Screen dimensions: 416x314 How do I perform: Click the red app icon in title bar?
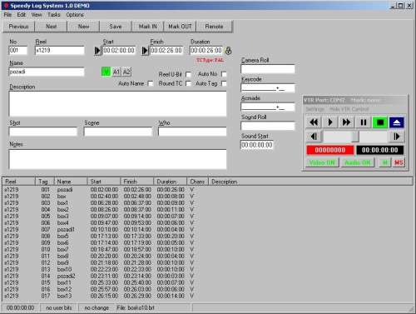[6, 5]
